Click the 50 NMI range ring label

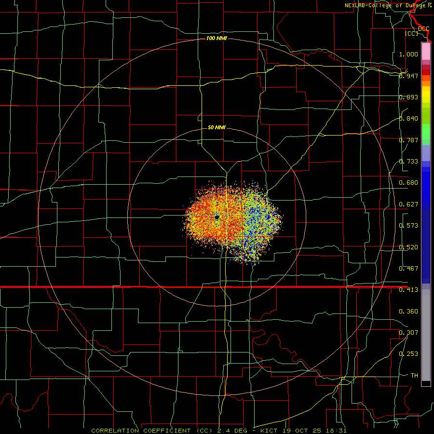click(217, 127)
